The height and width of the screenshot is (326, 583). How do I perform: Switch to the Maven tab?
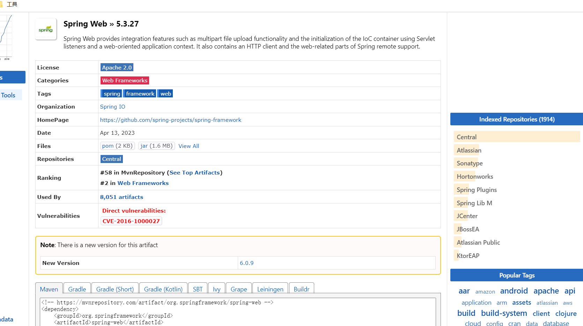[x=49, y=289]
